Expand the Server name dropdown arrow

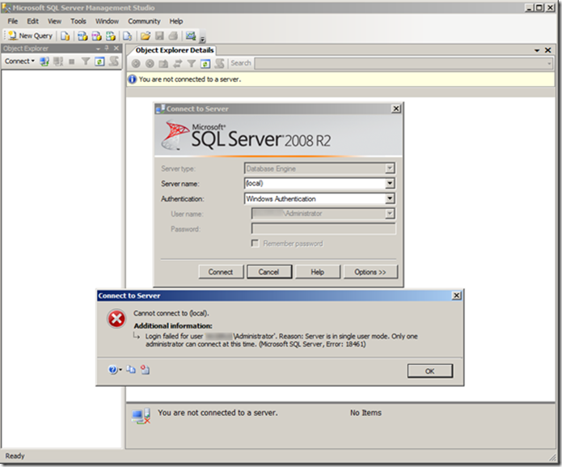click(x=390, y=184)
